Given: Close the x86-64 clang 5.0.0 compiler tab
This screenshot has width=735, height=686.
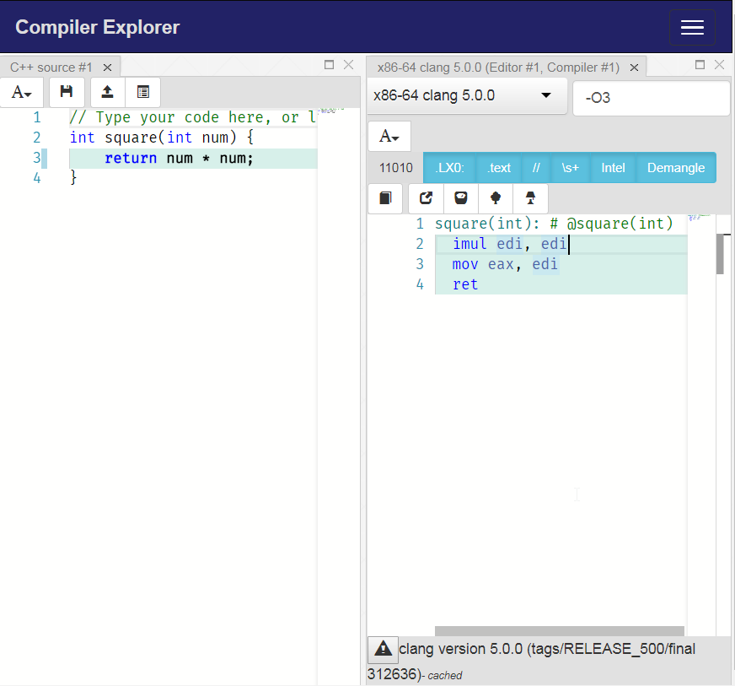Looking at the screenshot, I should pyautogui.click(x=634, y=68).
